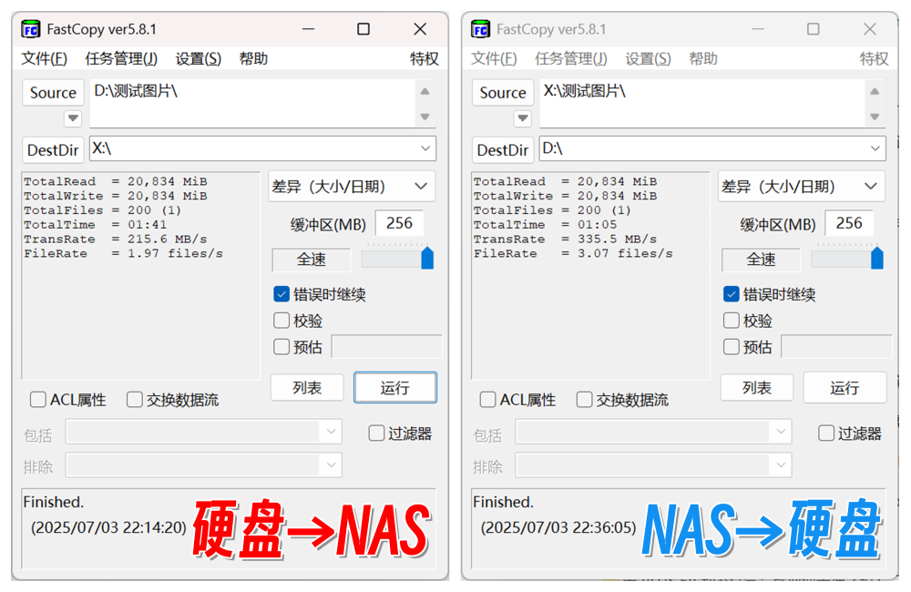Check 交换数据流 in left window
The width and height of the screenshot is (911, 592).
[134, 400]
